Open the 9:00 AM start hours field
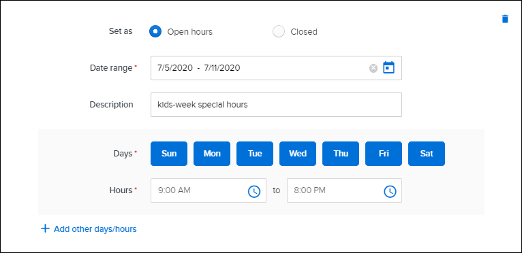 [x=208, y=190]
